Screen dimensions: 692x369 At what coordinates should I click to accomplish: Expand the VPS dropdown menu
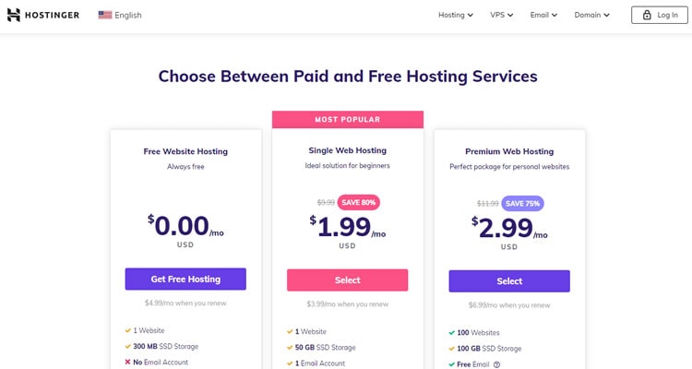[x=501, y=15]
